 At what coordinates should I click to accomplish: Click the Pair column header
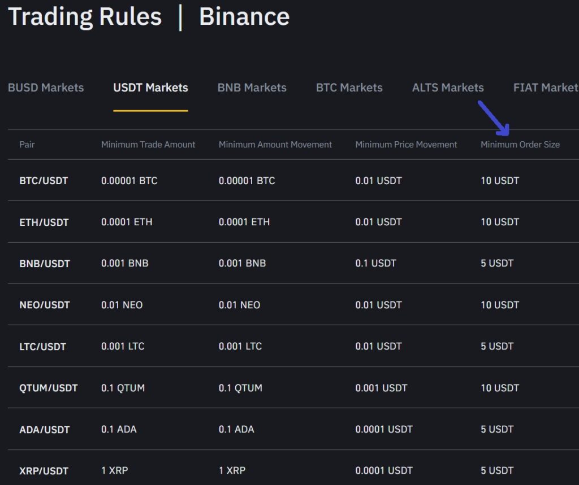pos(25,145)
